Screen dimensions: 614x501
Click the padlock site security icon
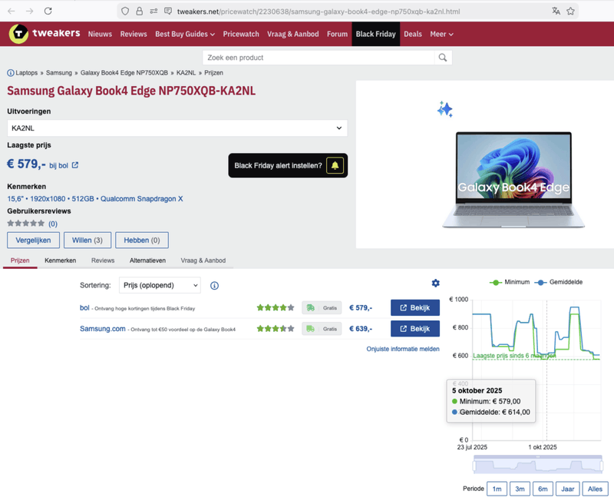point(140,12)
